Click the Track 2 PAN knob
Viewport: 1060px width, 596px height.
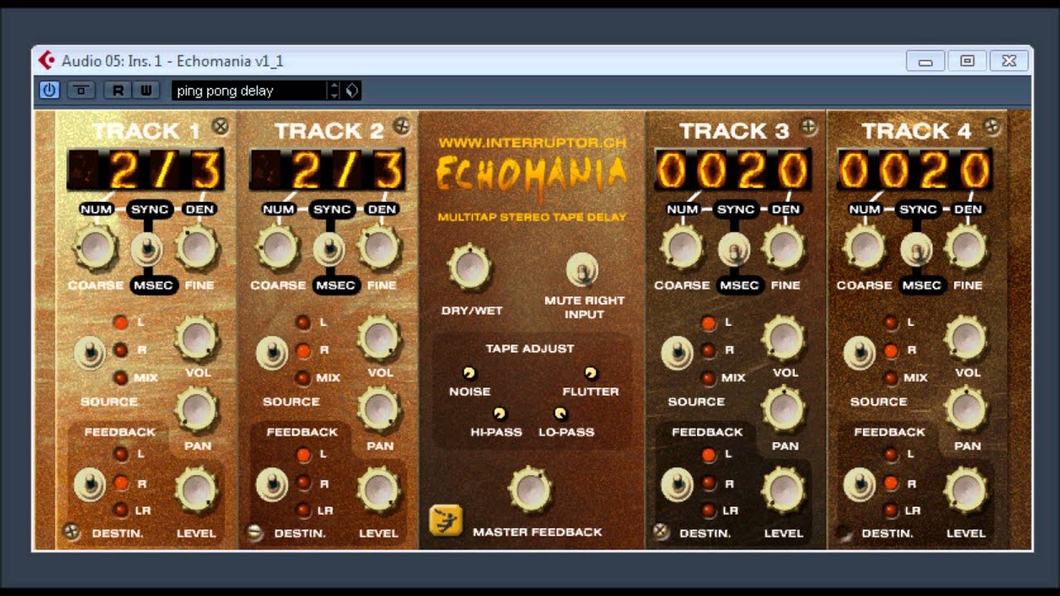point(379,410)
